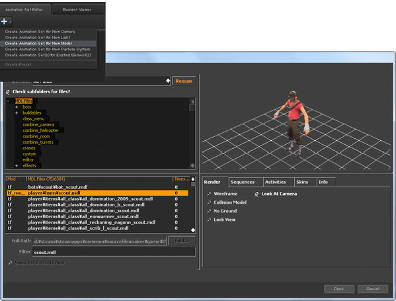
Task: Switch to Animation Set Editor tab
Action: point(24,10)
